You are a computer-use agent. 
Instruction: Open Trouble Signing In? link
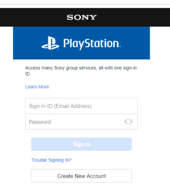(x=51, y=160)
